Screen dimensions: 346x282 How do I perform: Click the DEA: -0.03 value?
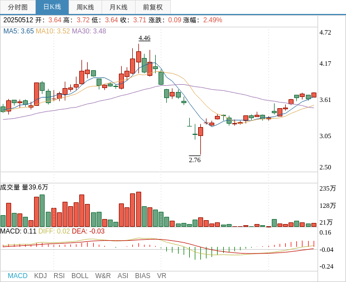click(x=88, y=231)
